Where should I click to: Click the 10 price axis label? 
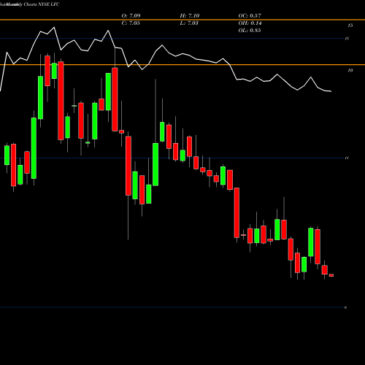350,71
